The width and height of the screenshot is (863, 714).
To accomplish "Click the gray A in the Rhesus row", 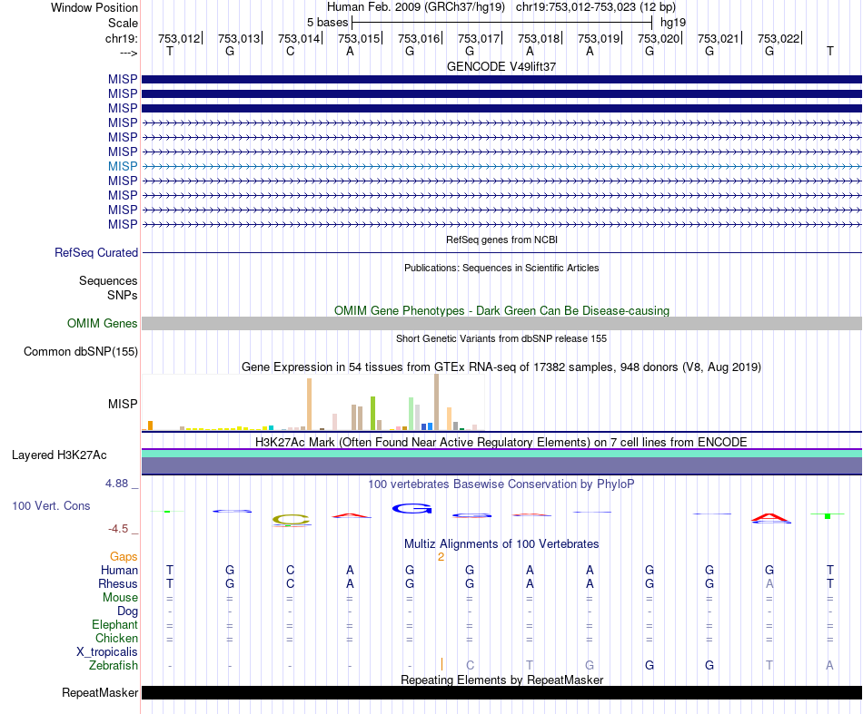I will coord(769,583).
